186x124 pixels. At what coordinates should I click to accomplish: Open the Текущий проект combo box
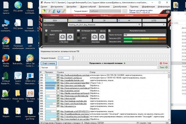point(105,11)
